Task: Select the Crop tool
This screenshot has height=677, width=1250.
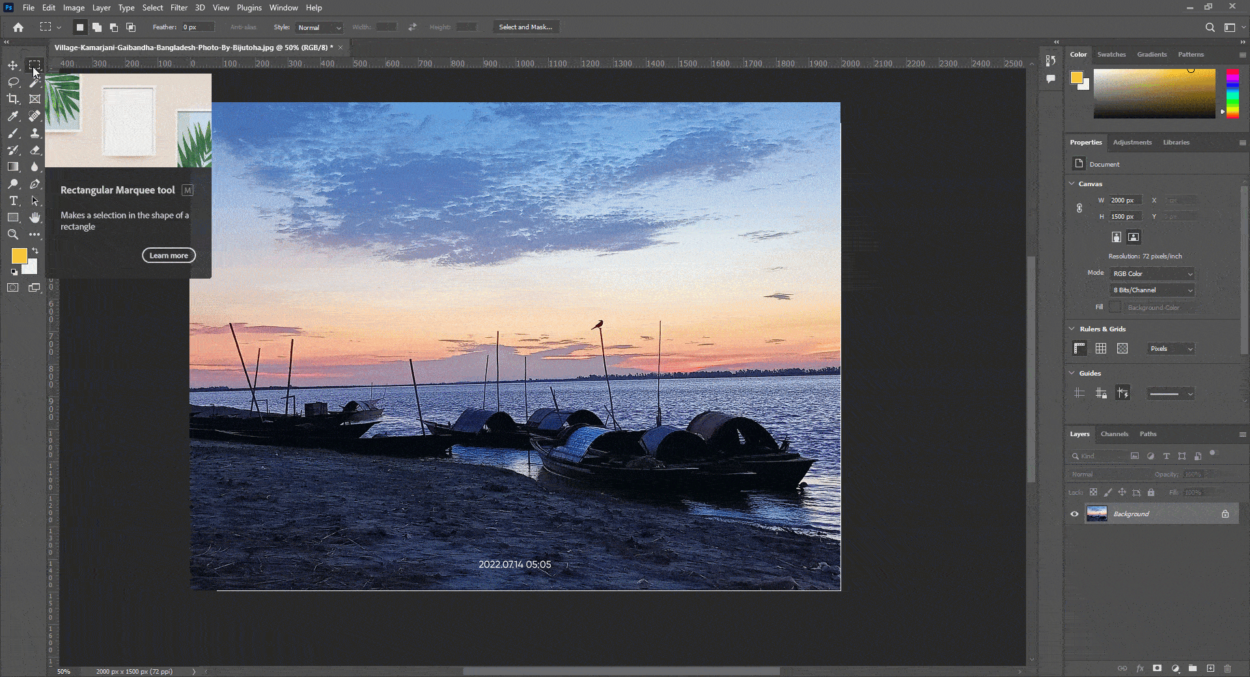Action: pos(13,99)
